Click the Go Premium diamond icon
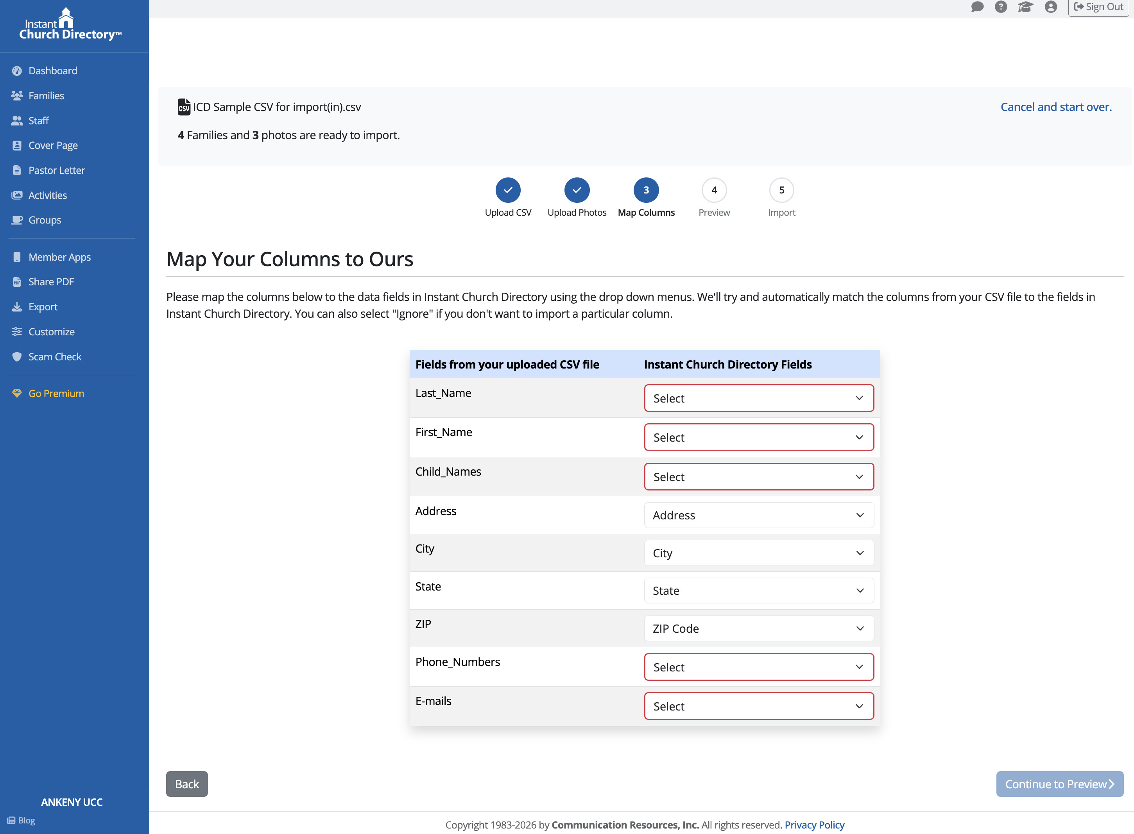The image size is (1134, 834). 17,393
